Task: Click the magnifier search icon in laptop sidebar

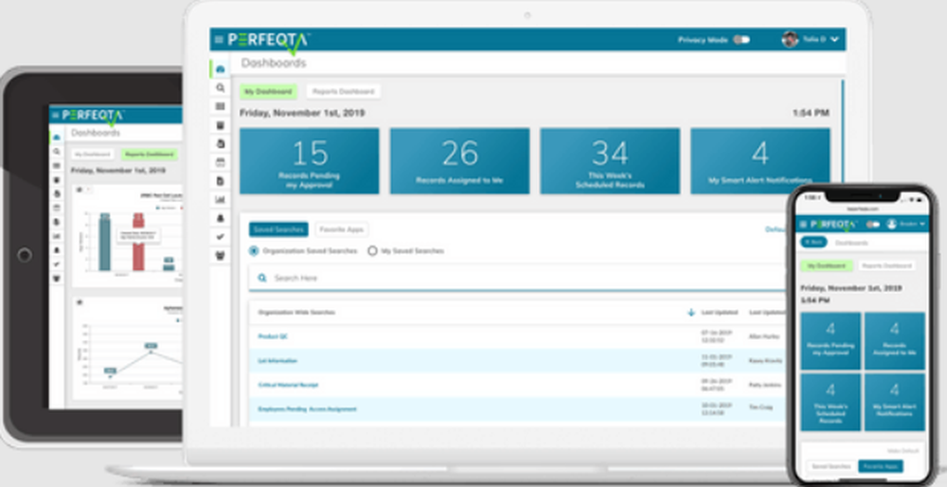Action: pos(221,87)
